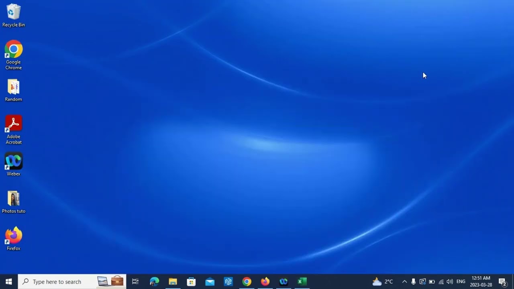514x289 pixels.
Task: Switch to Excel on the taskbar
Action: click(x=302, y=281)
